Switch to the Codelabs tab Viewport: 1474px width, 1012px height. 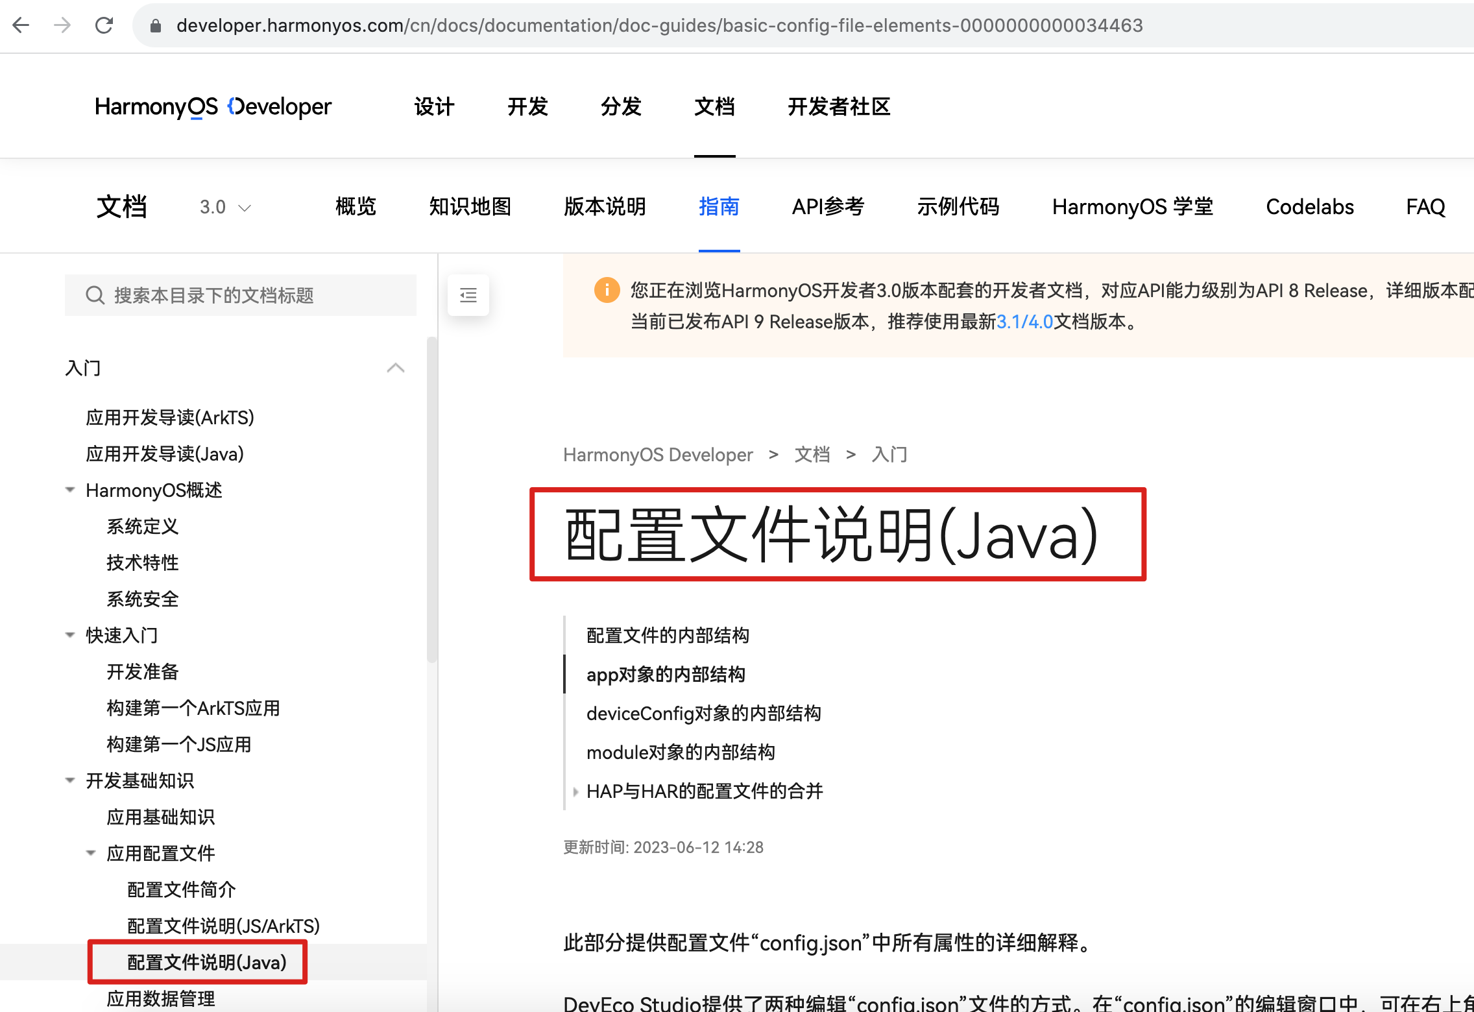point(1309,207)
